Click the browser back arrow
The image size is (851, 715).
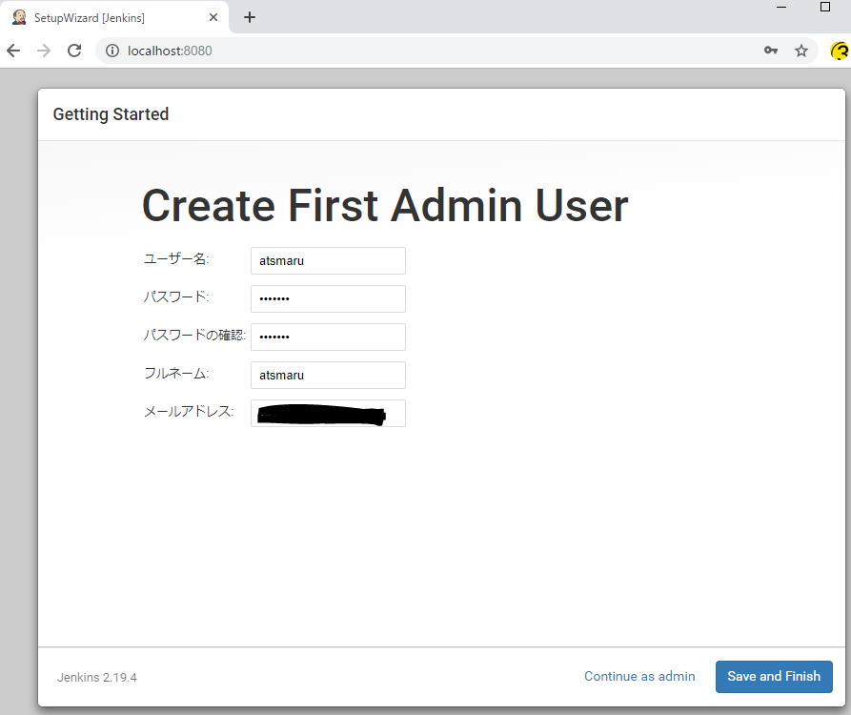13,51
